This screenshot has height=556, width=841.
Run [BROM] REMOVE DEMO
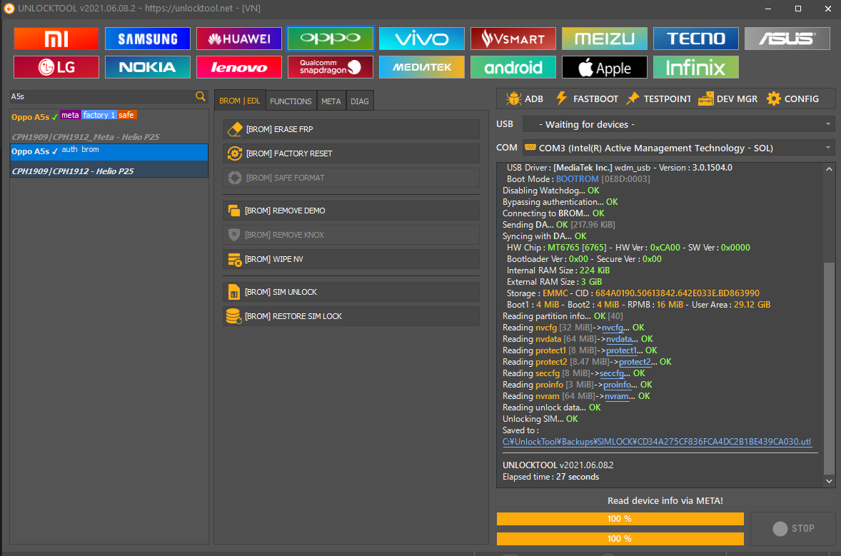(351, 211)
